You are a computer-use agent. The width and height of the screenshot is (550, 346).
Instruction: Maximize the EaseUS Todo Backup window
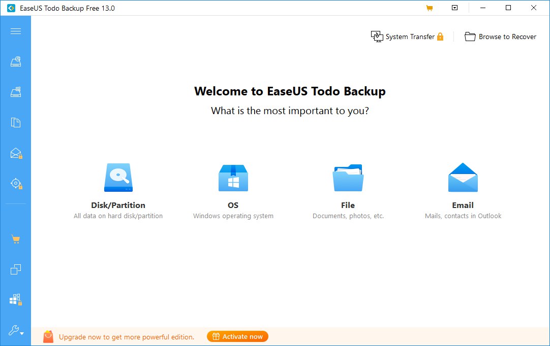pos(508,8)
